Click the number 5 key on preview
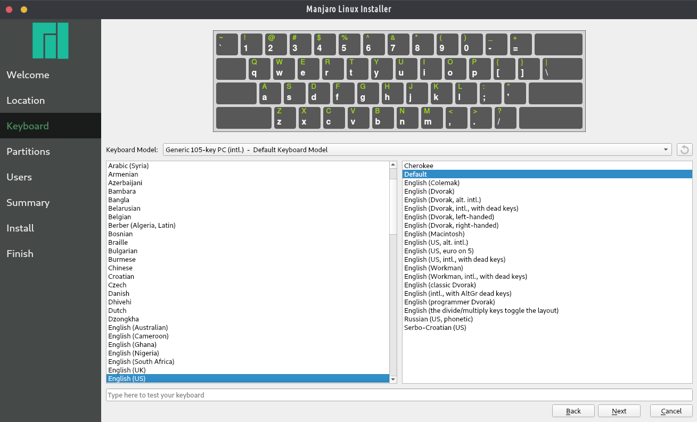Image resolution: width=697 pixels, height=422 pixels. (x=349, y=44)
